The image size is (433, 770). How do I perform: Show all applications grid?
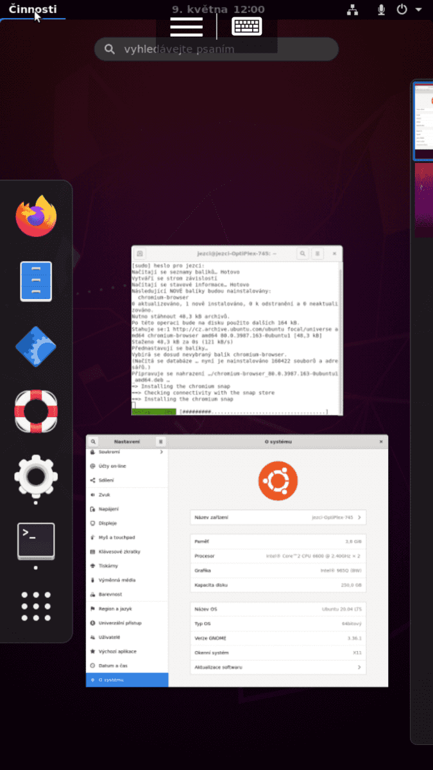click(x=36, y=606)
